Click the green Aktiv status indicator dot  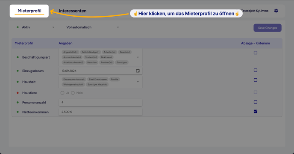(18, 27)
